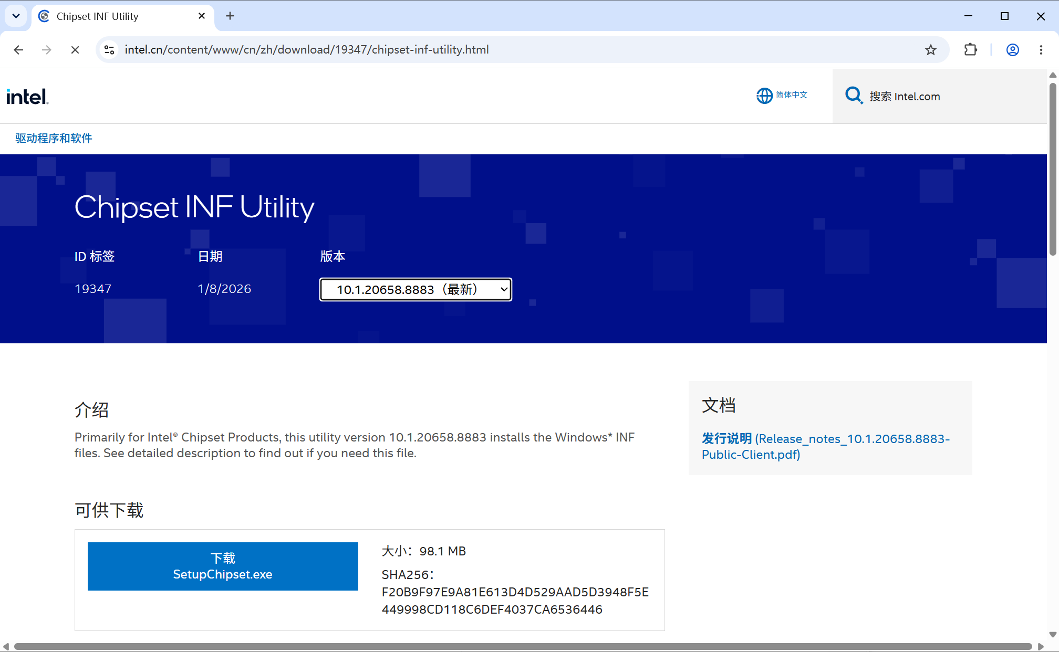Screen dimensions: 1059x652
Task: Stop loading the page
Action: pos(75,50)
